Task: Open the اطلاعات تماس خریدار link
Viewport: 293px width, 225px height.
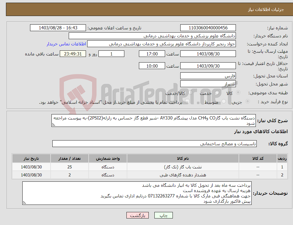Action: [x=66, y=44]
